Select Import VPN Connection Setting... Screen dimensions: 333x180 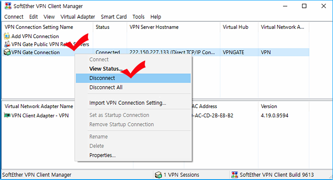tap(133, 103)
